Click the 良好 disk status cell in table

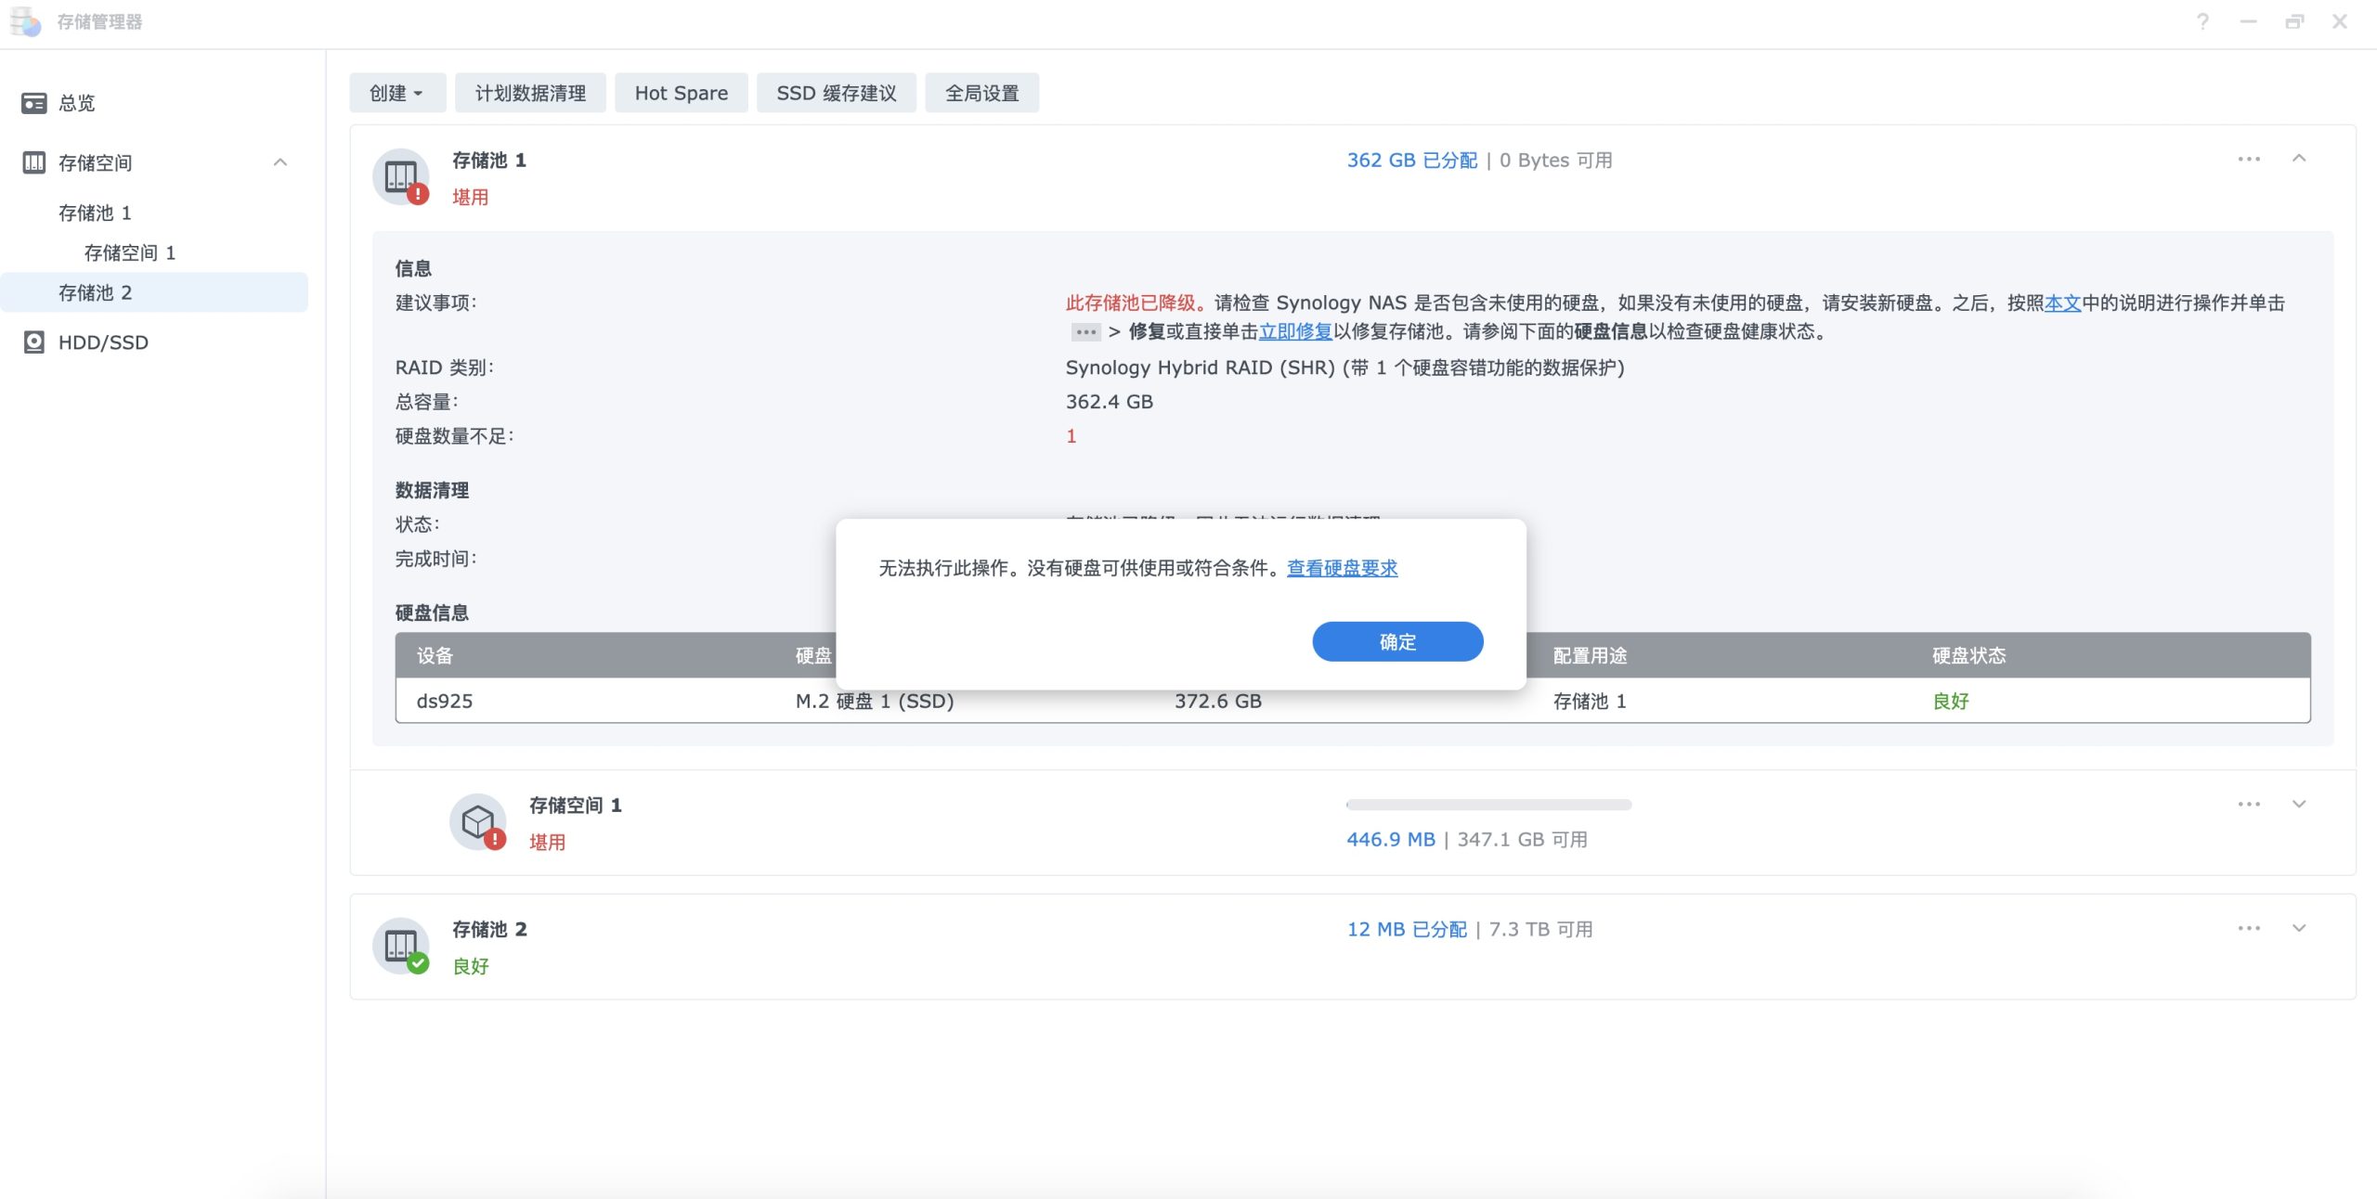click(x=1951, y=701)
